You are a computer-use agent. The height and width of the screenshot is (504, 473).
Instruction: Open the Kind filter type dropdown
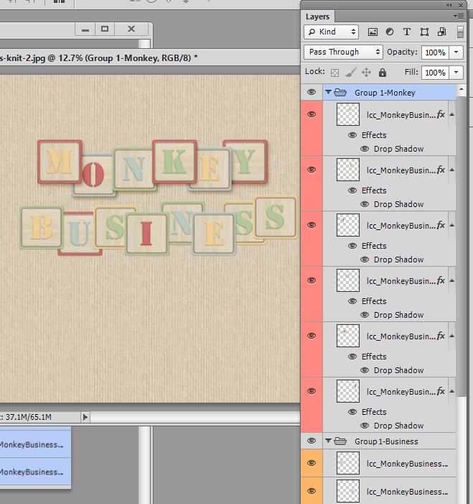click(331, 32)
